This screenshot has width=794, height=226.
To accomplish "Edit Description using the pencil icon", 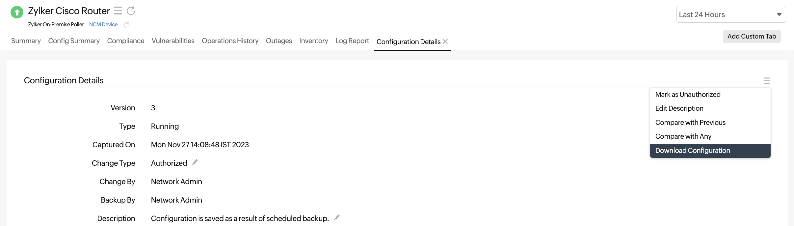I will [x=337, y=218].
